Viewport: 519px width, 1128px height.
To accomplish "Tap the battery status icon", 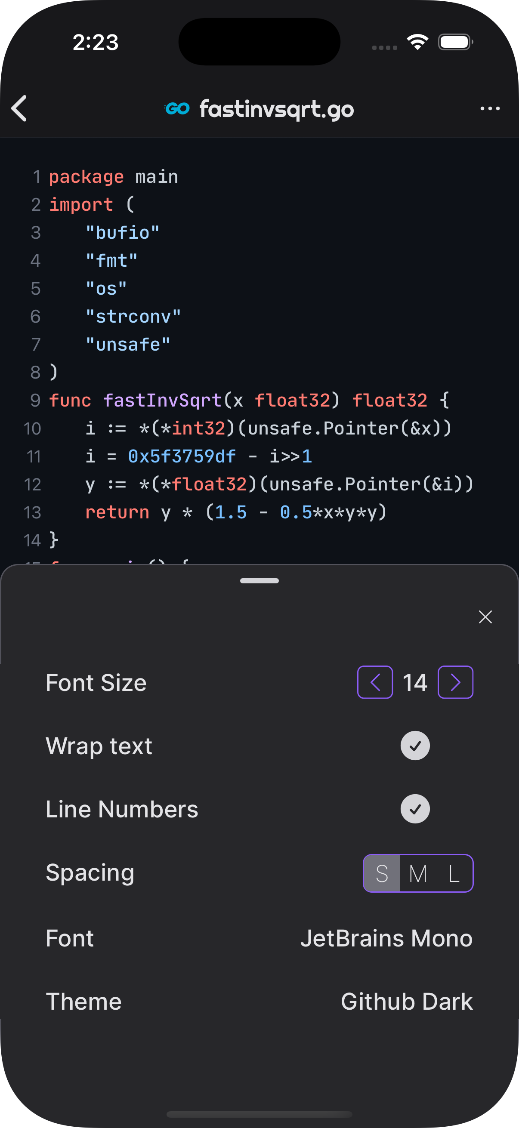I will click(455, 42).
